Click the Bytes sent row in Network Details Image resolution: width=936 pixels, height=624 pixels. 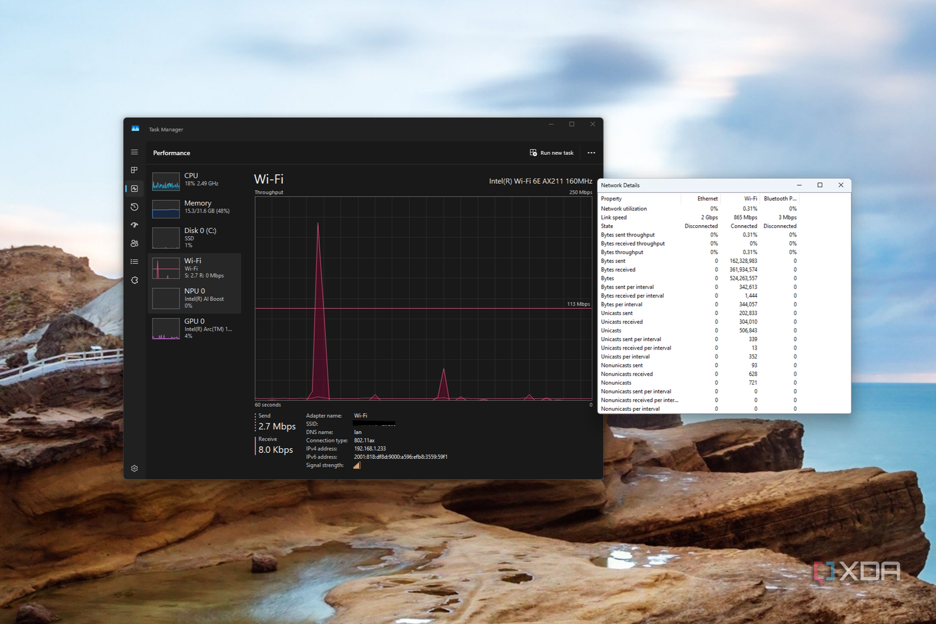pyautogui.click(x=652, y=260)
